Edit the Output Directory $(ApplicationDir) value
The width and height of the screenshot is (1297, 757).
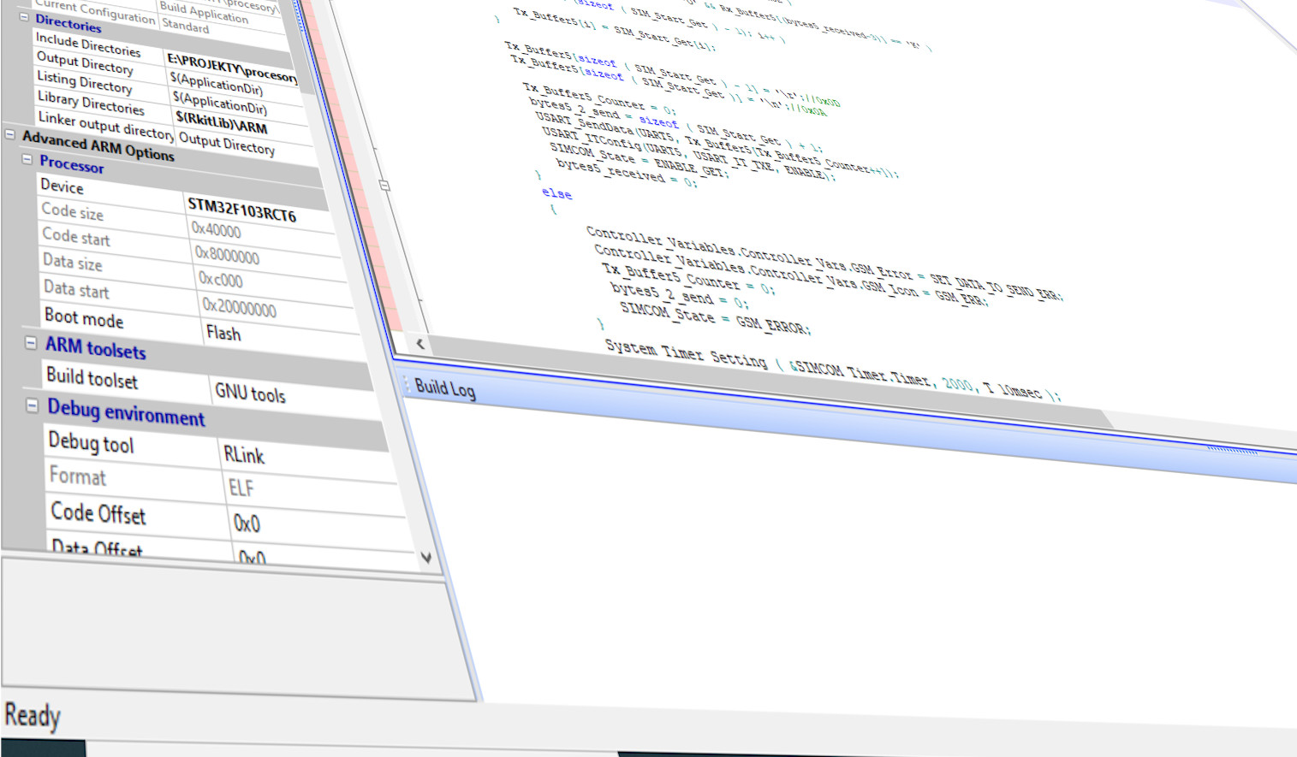(x=217, y=84)
